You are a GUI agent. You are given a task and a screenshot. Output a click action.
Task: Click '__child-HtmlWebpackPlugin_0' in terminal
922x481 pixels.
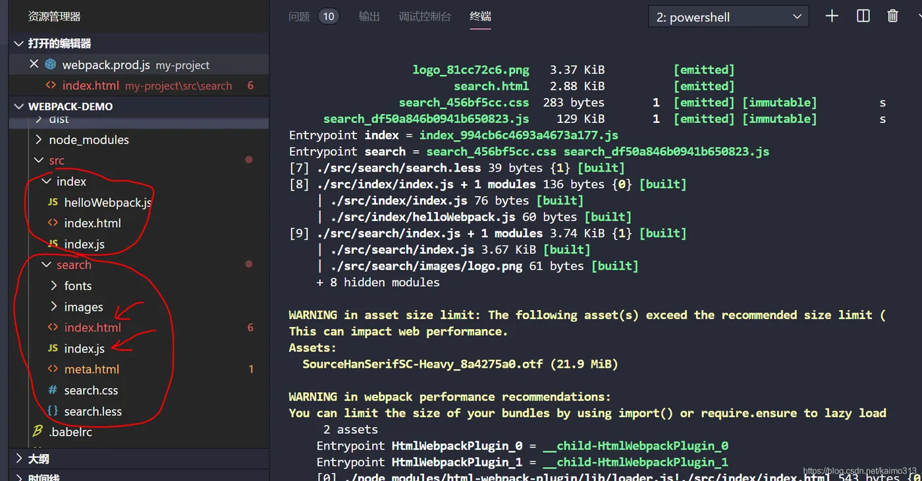coord(636,445)
